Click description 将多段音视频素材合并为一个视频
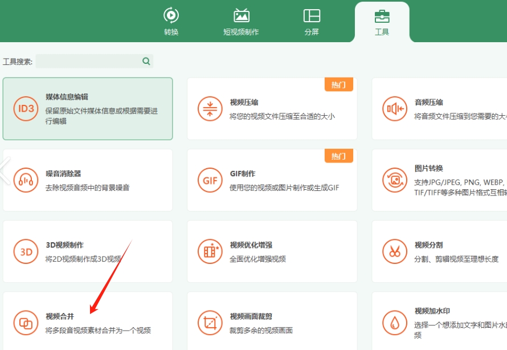This screenshot has width=507, height=350. [x=99, y=331]
